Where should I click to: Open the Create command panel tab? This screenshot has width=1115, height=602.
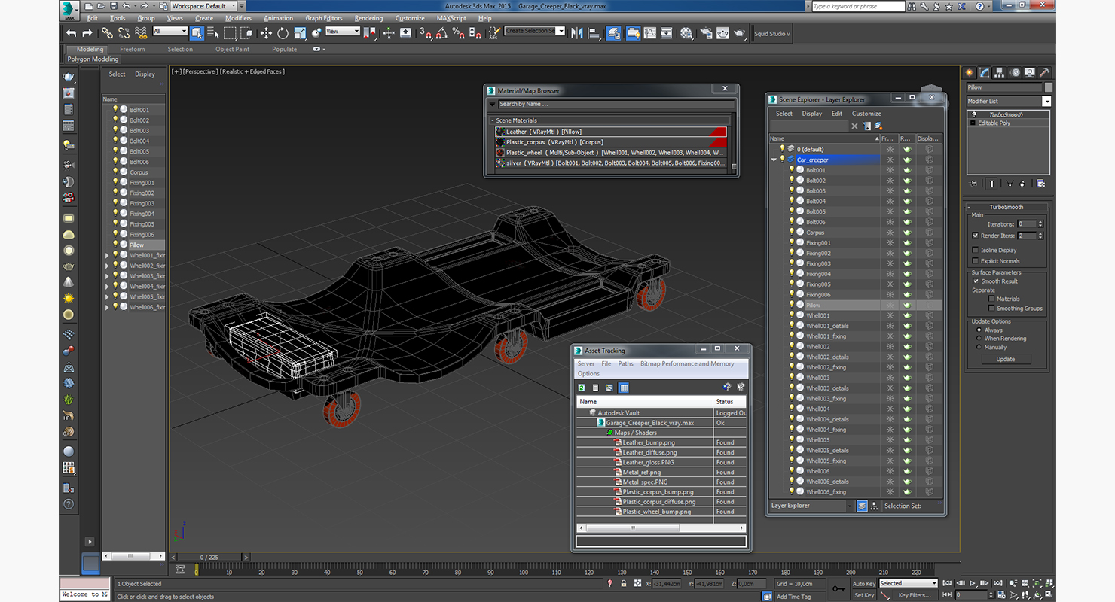pyautogui.click(x=970, y=72)
